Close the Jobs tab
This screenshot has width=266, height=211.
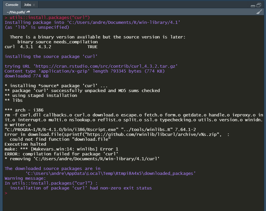(34, 5)
